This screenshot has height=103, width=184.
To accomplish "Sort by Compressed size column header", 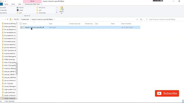I will click(76, 23).
